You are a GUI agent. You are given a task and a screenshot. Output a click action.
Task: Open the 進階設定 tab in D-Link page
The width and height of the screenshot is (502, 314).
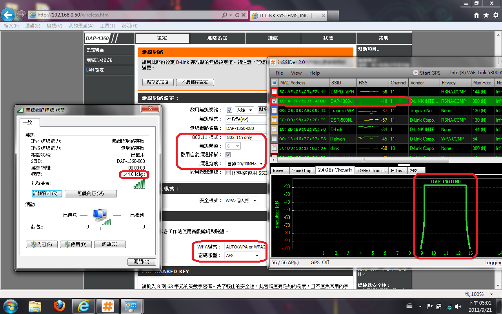tap(218, 38)
